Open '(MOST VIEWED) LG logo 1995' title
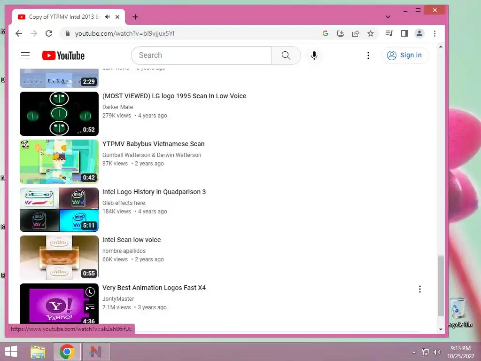This screenshot has height=361, width=481. 174,96
